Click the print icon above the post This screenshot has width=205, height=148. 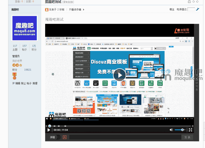pos(189,2)
